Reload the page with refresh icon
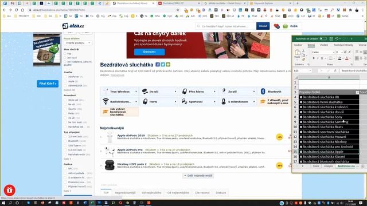This screenshot has height=206, width=367. pyautogui.click(x=17, y=10)
